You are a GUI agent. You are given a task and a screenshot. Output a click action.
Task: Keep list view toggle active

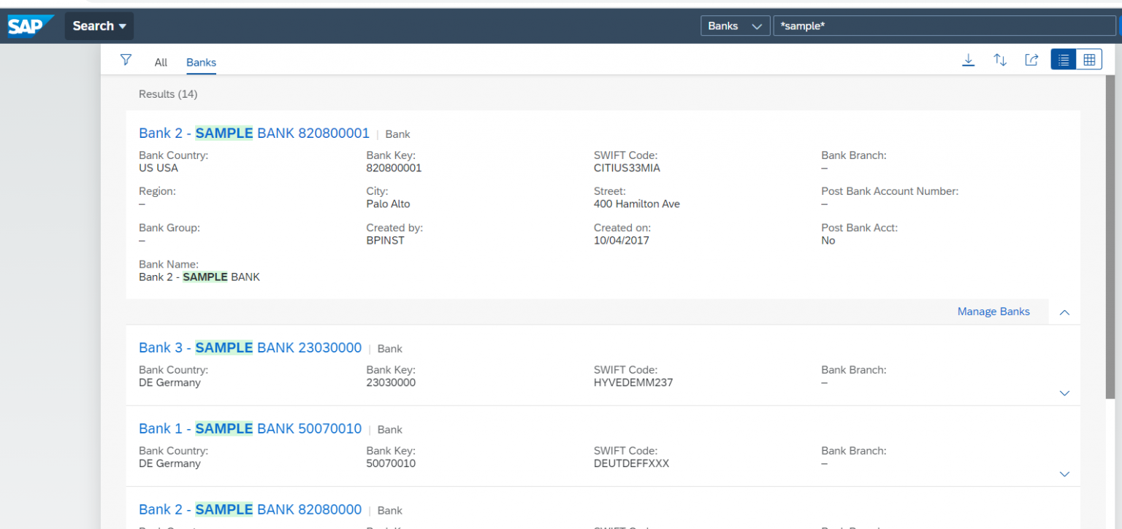click(1064, 59)
